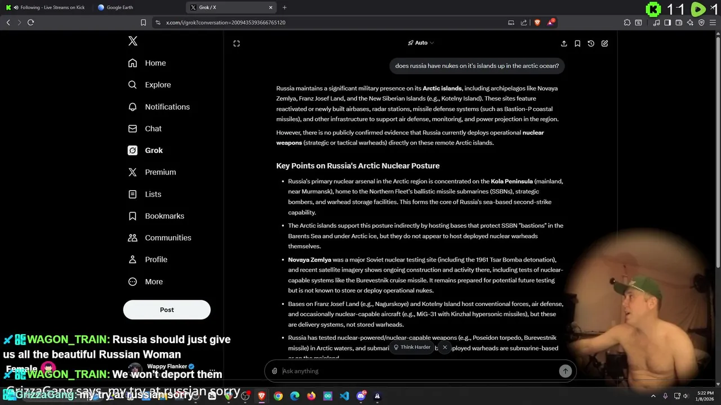Toggle Grok fullscreen focus mode icon
This screenshot has height=405, width=721.
[x=237, y=43]
